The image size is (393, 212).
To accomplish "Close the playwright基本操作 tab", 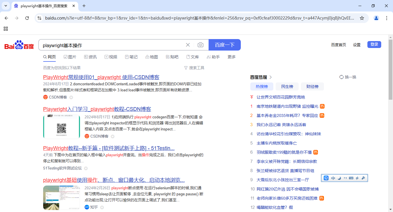I will (x=74, y=6).
